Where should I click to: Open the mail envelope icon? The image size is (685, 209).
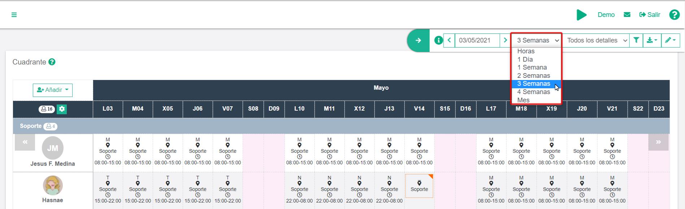[x=627, y=15]
